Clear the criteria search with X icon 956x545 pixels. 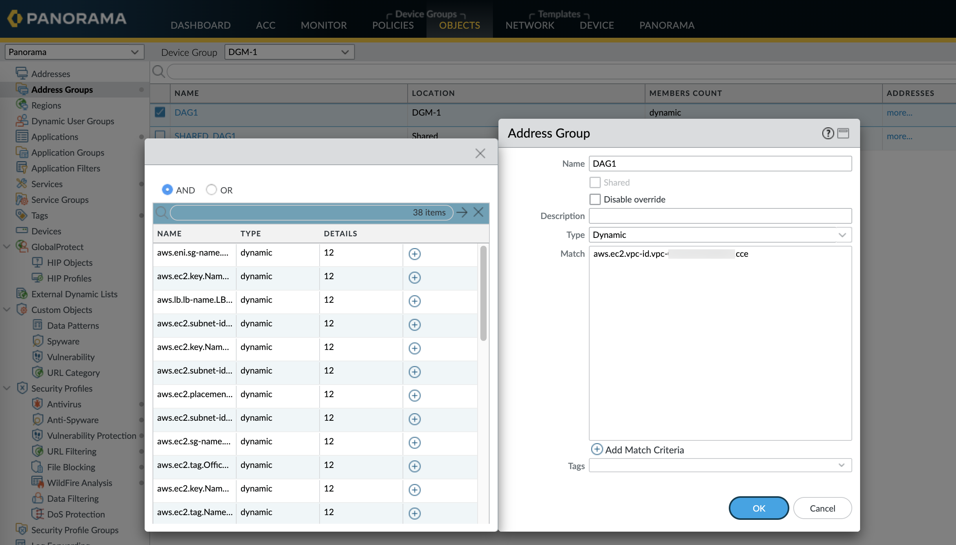coord(478,212)
